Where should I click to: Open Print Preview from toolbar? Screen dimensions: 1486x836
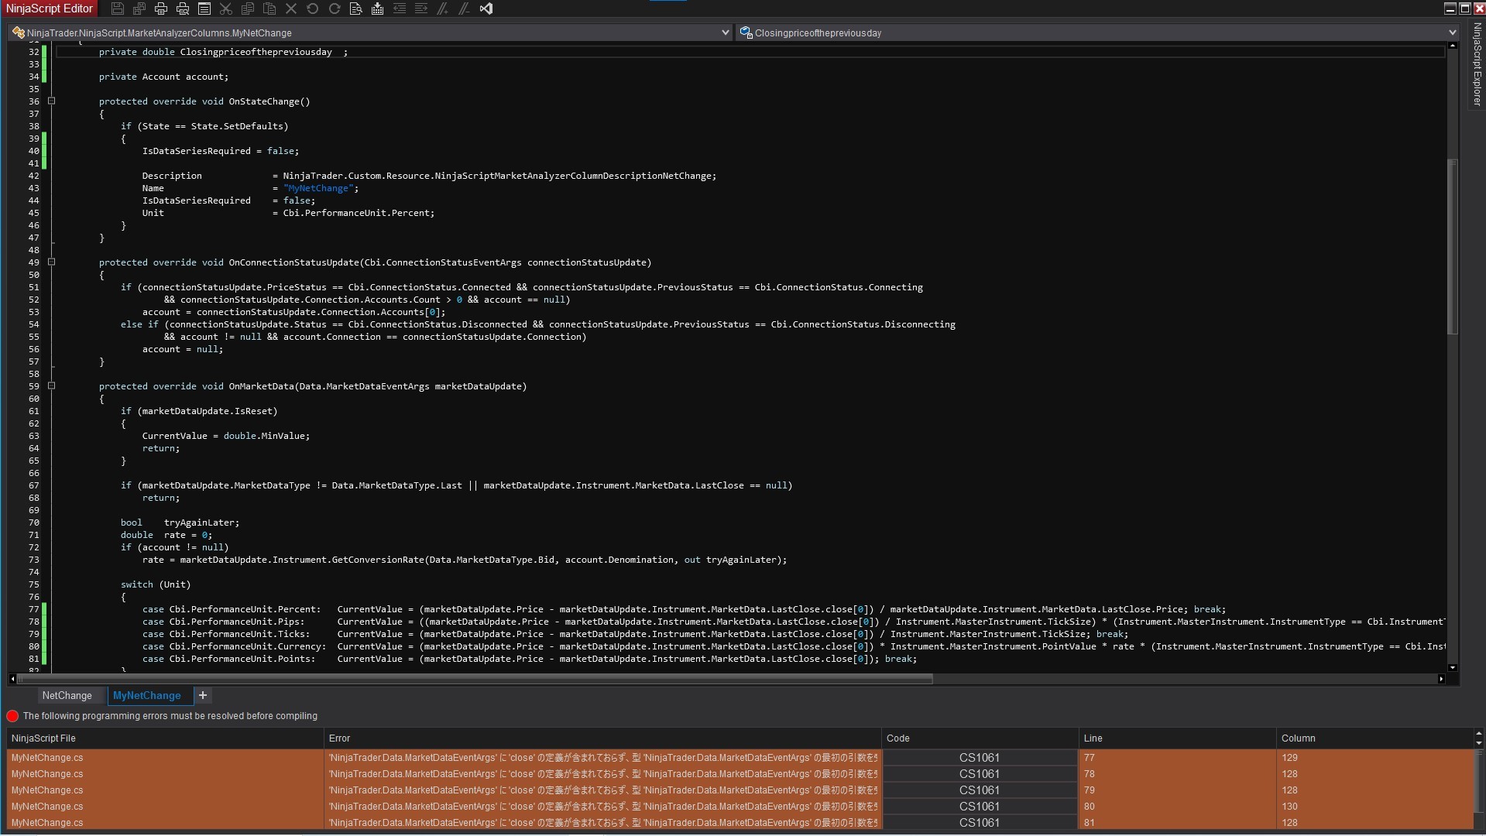point(183,9)
